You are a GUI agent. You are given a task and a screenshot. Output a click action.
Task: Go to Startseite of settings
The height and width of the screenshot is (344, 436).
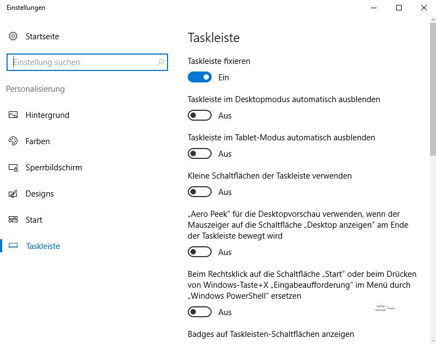(42, 37)
